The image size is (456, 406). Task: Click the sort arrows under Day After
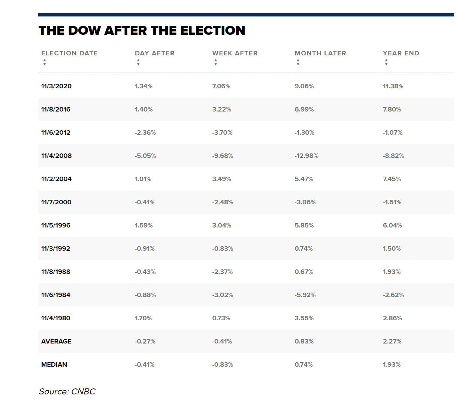pos(138,62)
